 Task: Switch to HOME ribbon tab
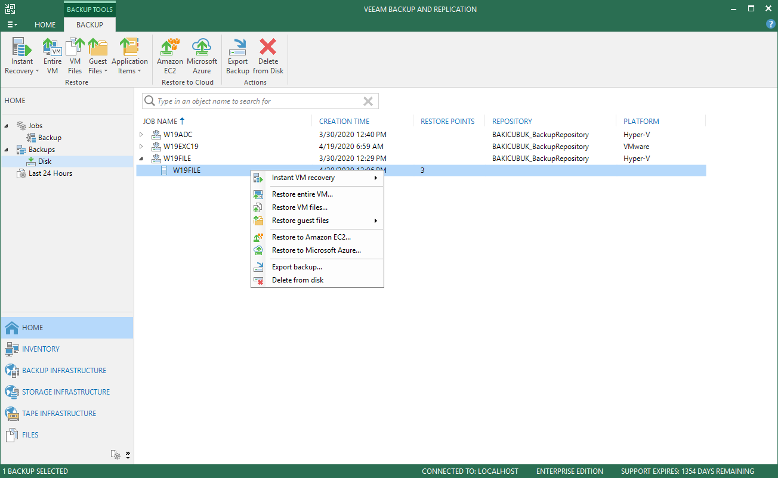45,24
